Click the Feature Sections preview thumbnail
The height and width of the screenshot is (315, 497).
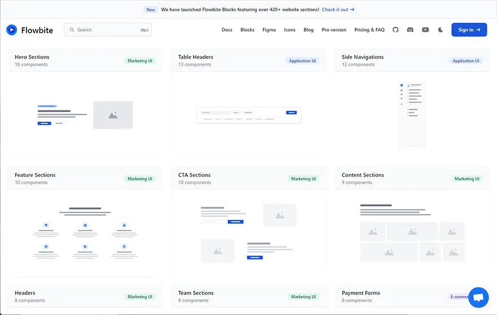[85, 233]
